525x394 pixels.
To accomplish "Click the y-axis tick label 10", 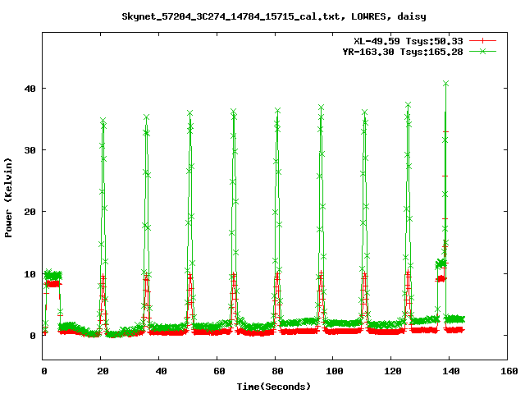I will 30,274.
